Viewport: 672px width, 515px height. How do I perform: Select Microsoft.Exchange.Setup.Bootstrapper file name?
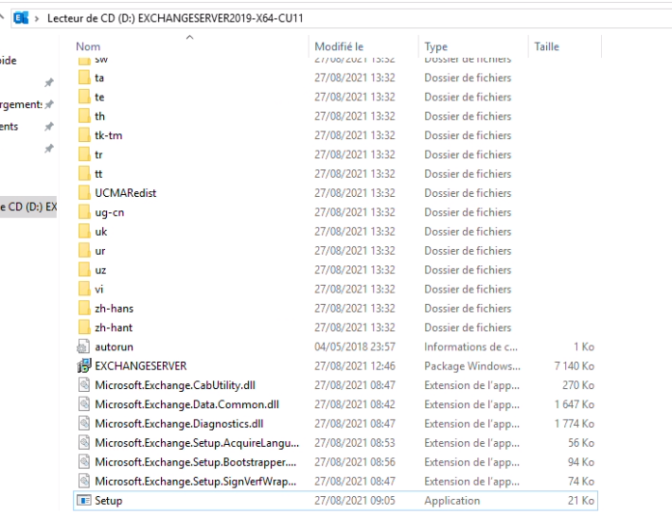pyautogui.click(x=195, y=462)
